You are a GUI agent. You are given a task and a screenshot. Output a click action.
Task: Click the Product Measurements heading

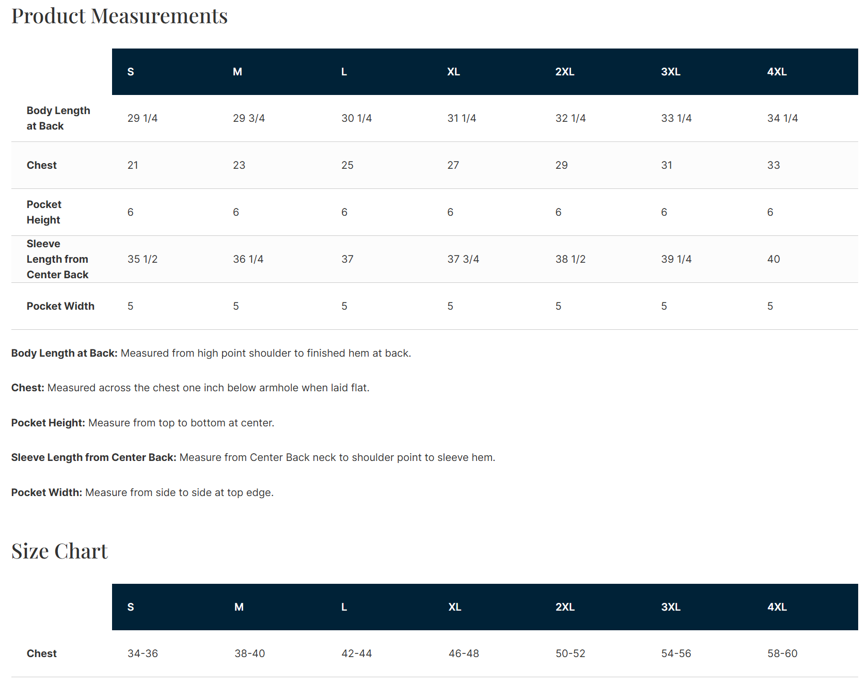click(119, 16)
